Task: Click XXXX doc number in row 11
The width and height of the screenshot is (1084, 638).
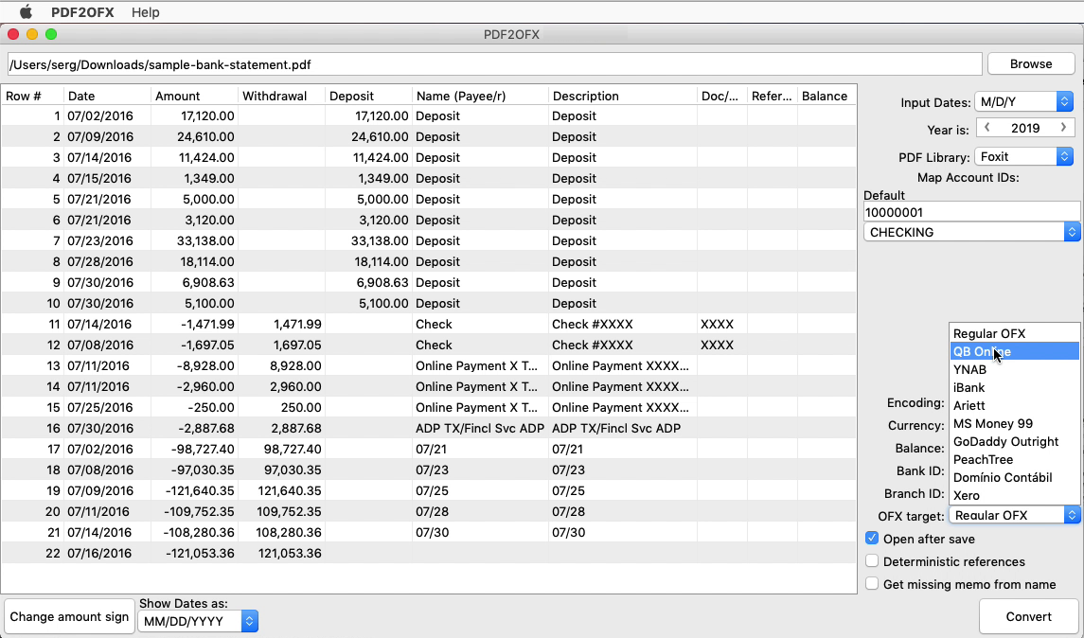Action: (717, 324)
